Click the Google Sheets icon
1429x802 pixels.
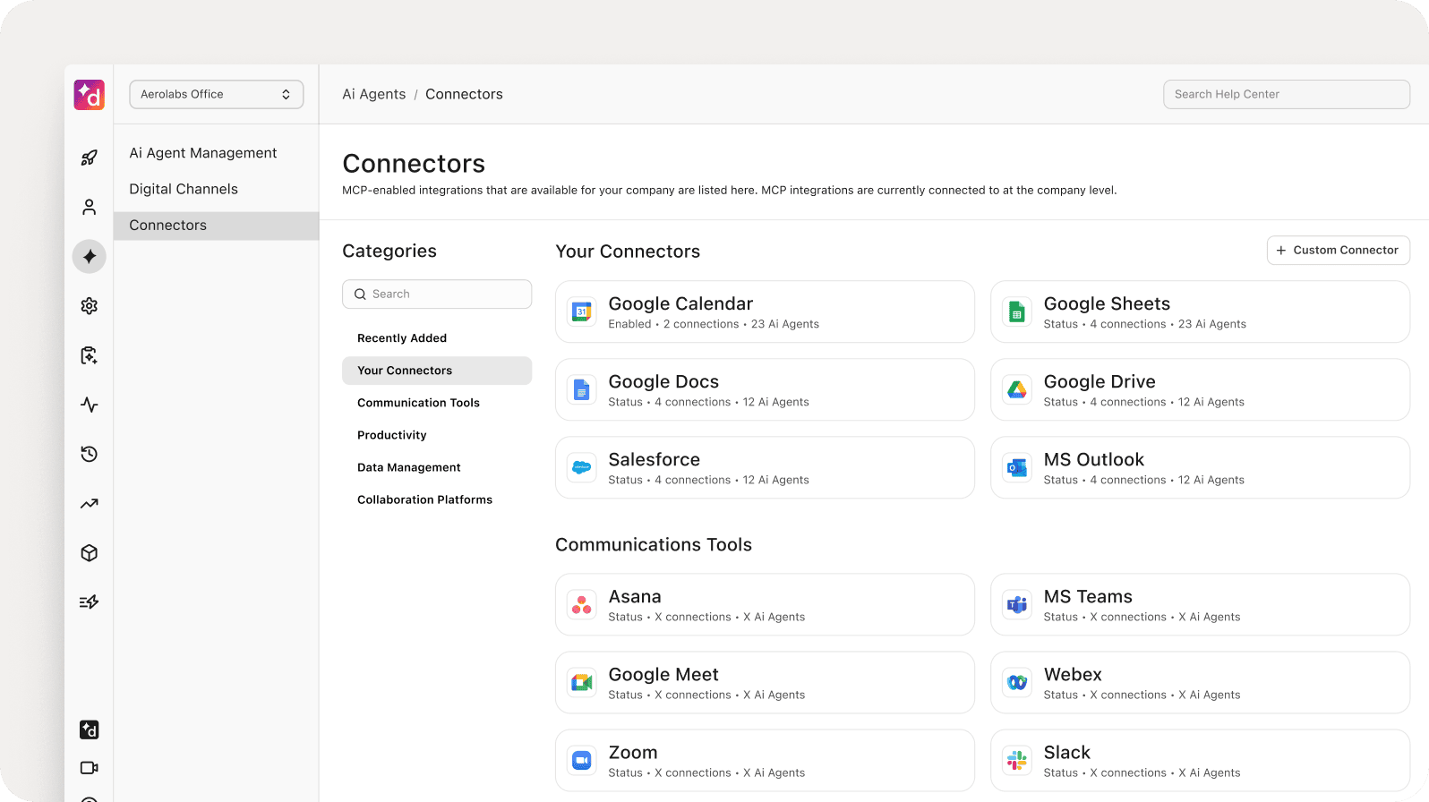tap(1017, 312)
